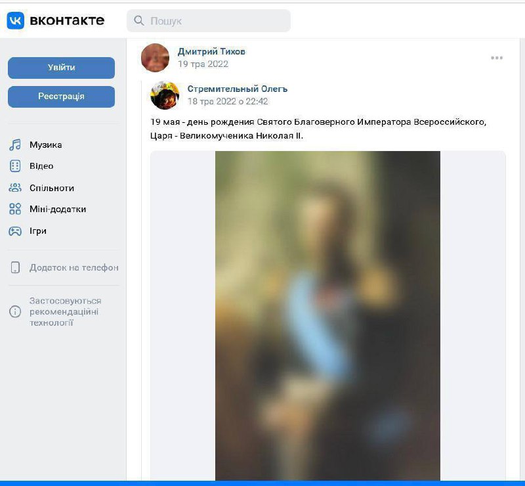Click the phone icon for Додаток на телефон
525x486 pixels.
(x=15, y=267)
